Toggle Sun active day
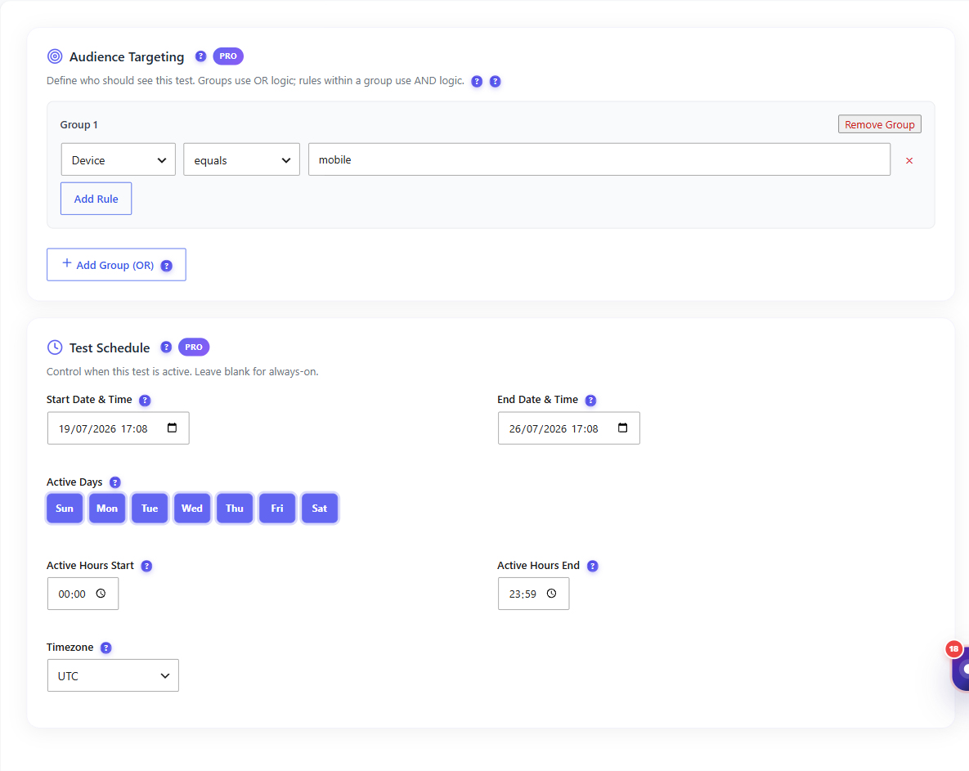969x771 pixels. tap(65, 509)
